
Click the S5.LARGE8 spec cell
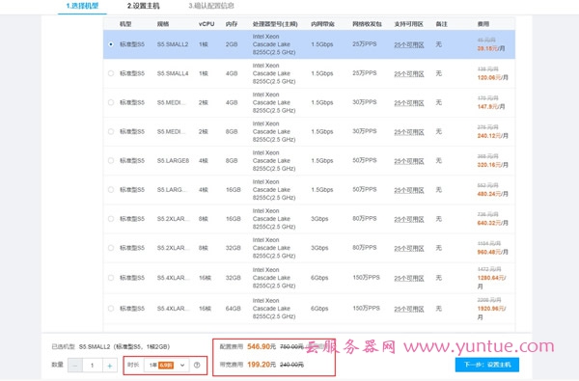pyautogui.click(x=173, y=160)
